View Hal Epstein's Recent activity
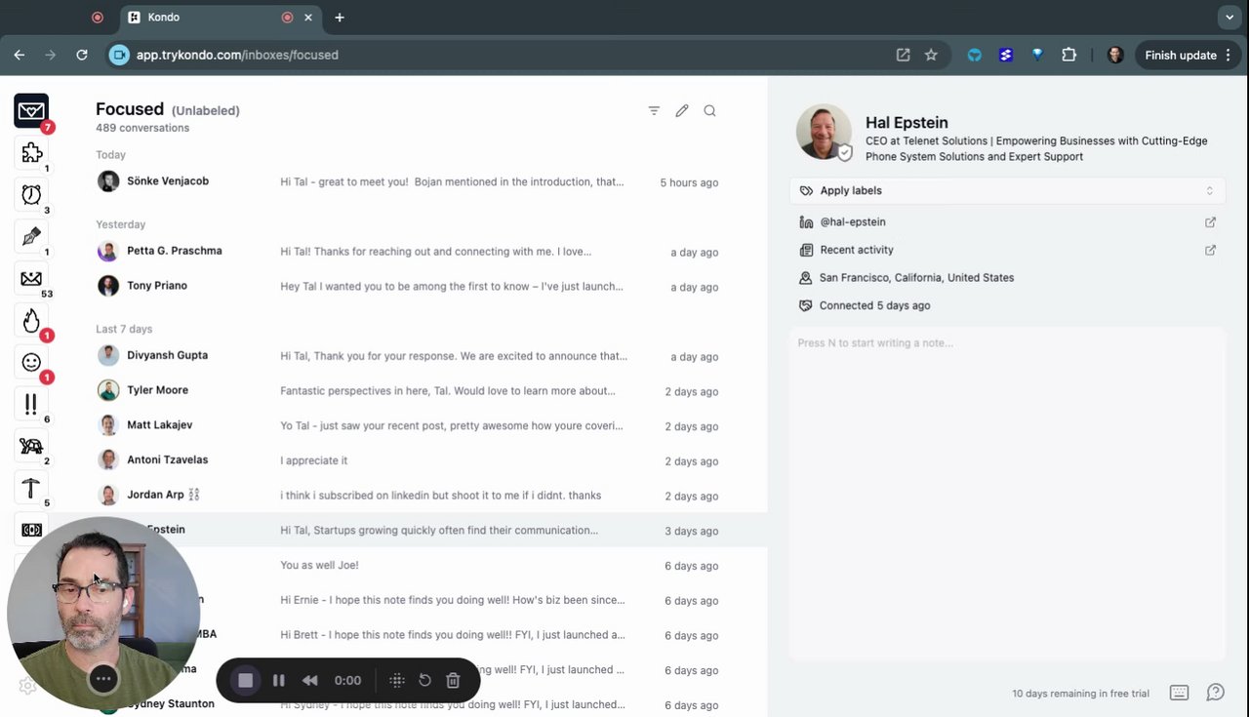The height and width of the screenshot is (717, 1249). (857, 250)
